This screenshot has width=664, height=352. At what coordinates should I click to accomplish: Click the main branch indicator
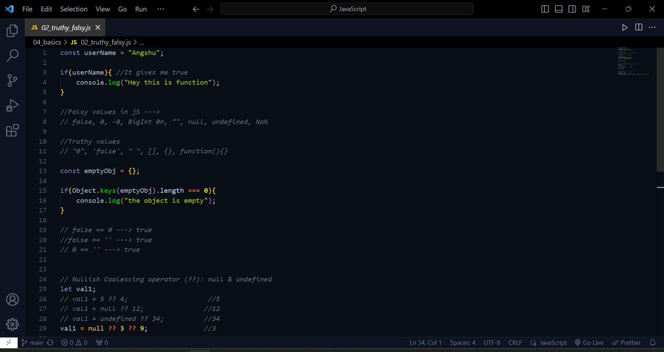coord(32,343)
